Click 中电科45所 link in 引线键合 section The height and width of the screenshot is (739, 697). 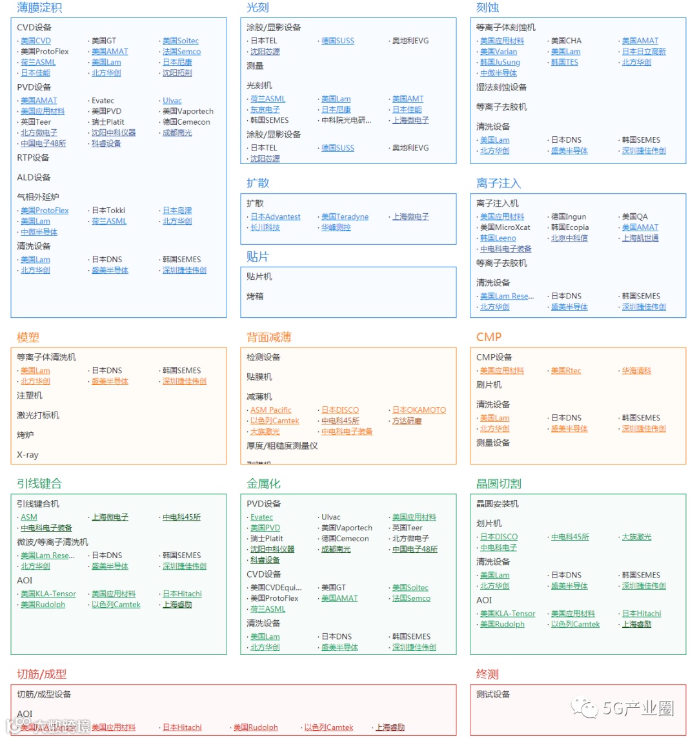[x=181, y=517]
